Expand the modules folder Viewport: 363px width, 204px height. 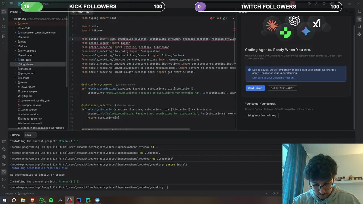[15, 69]
